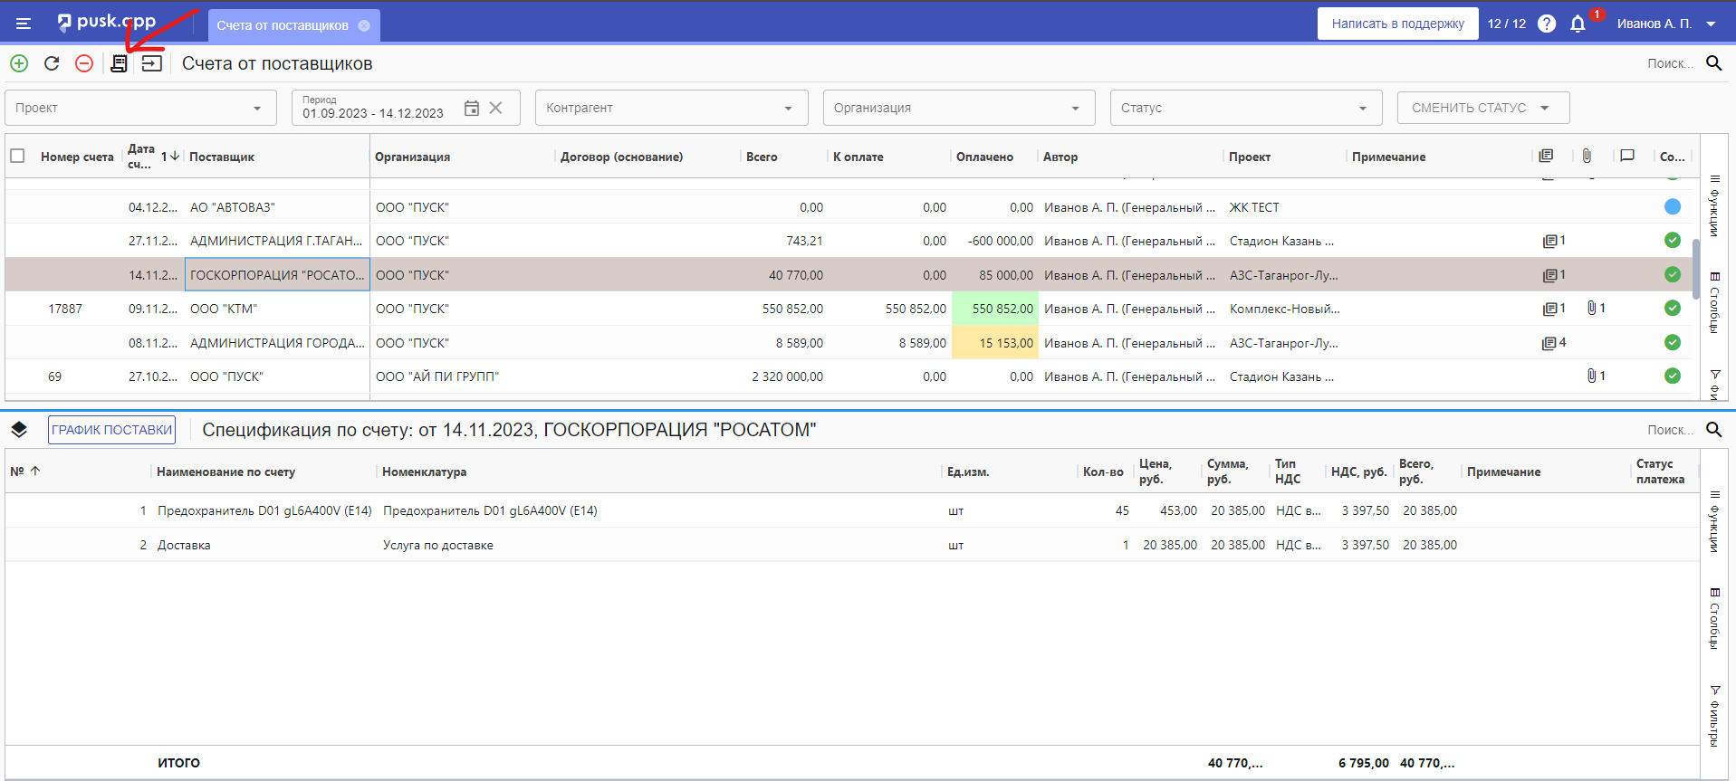This screenshot has width=1736, height=781.
Task: Open the notifications bell
Action: point(1578,24)
